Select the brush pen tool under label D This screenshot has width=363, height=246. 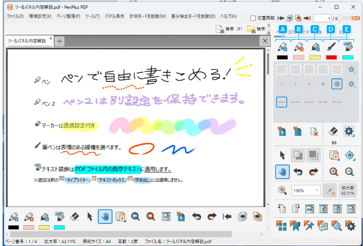click(x=331, y=46)
